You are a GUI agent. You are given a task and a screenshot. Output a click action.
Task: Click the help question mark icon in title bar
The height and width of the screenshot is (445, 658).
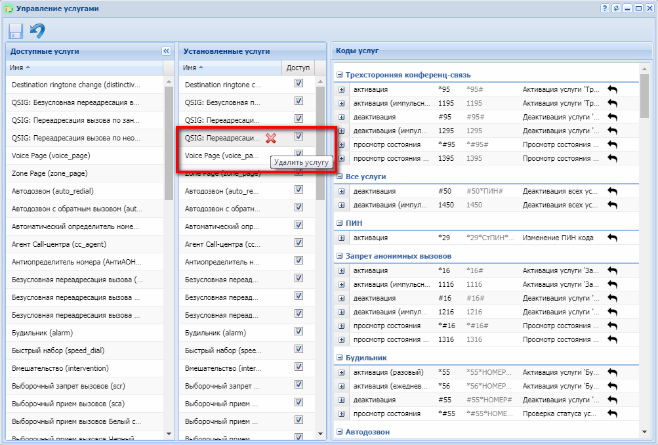tap(604, 8)
